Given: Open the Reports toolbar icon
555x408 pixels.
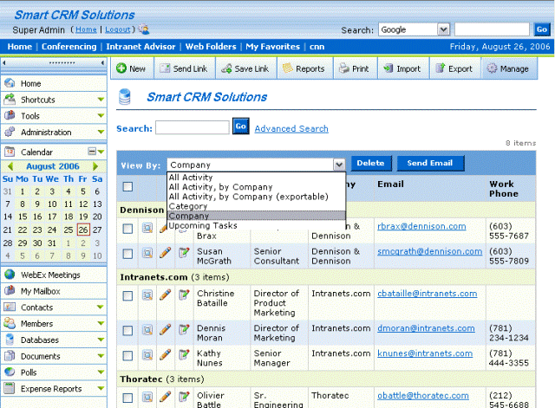Looking at the screenshot, I should (287, 68).
